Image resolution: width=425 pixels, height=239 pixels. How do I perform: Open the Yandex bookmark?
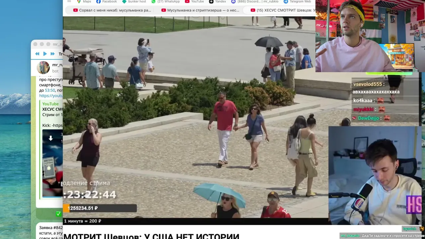[x=217, y=2]
